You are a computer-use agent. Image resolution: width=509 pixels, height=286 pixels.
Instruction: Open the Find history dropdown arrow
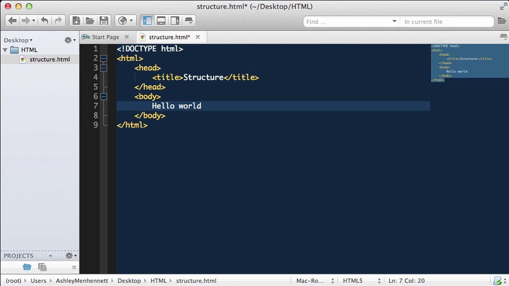394,21
